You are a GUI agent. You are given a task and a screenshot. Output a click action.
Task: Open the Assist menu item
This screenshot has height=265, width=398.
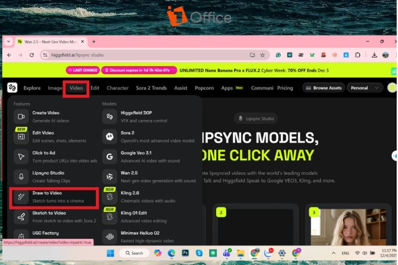181,88
